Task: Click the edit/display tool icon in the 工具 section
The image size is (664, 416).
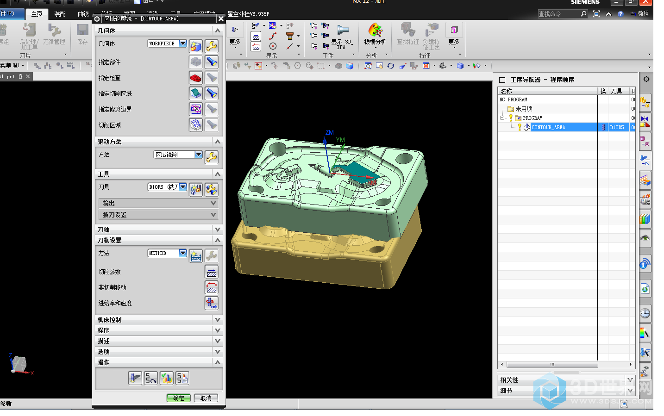Action: (x=212, y=189)
